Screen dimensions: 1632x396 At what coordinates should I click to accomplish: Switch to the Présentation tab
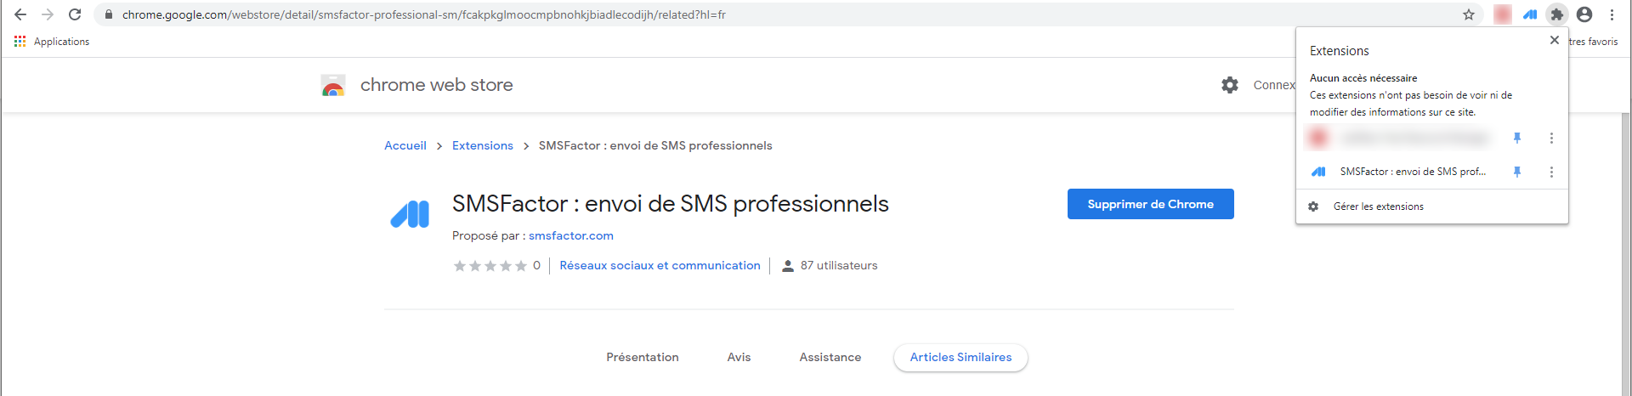point(643,357)
